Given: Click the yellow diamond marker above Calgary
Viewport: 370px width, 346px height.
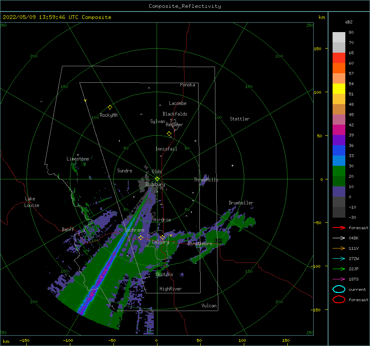Looking at the screenshot, I should pos(162,237).
